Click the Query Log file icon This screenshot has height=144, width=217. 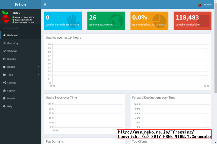tap(4, 43)
